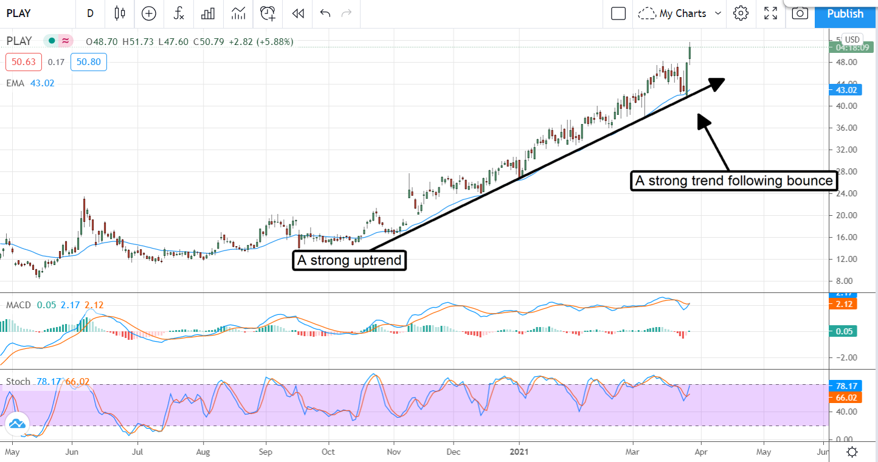
Task: Open the PLAY symbol search box
Action: click(19, 13)
